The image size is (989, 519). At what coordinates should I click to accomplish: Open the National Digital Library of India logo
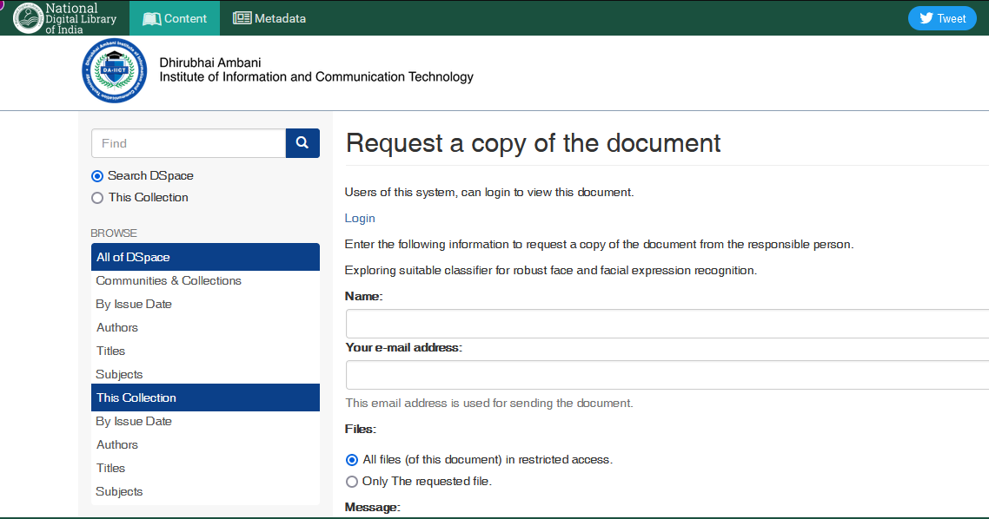click(x=65, y=18)
